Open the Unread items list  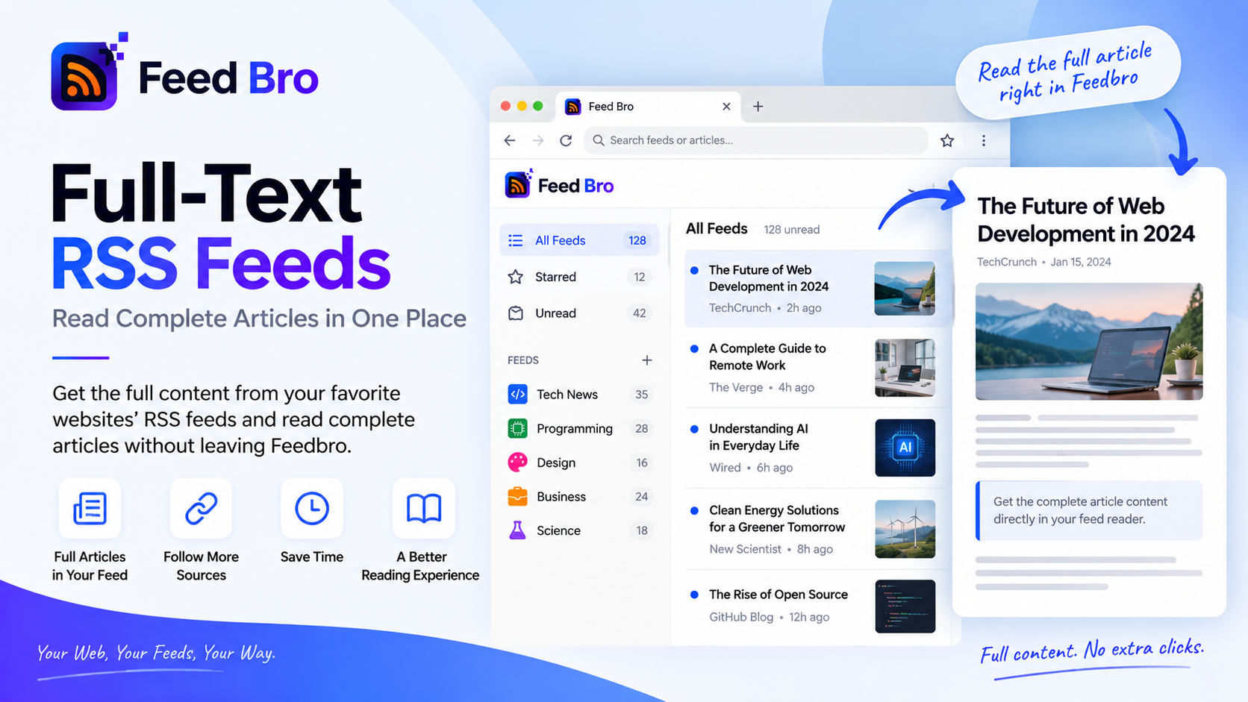[579, 313]
